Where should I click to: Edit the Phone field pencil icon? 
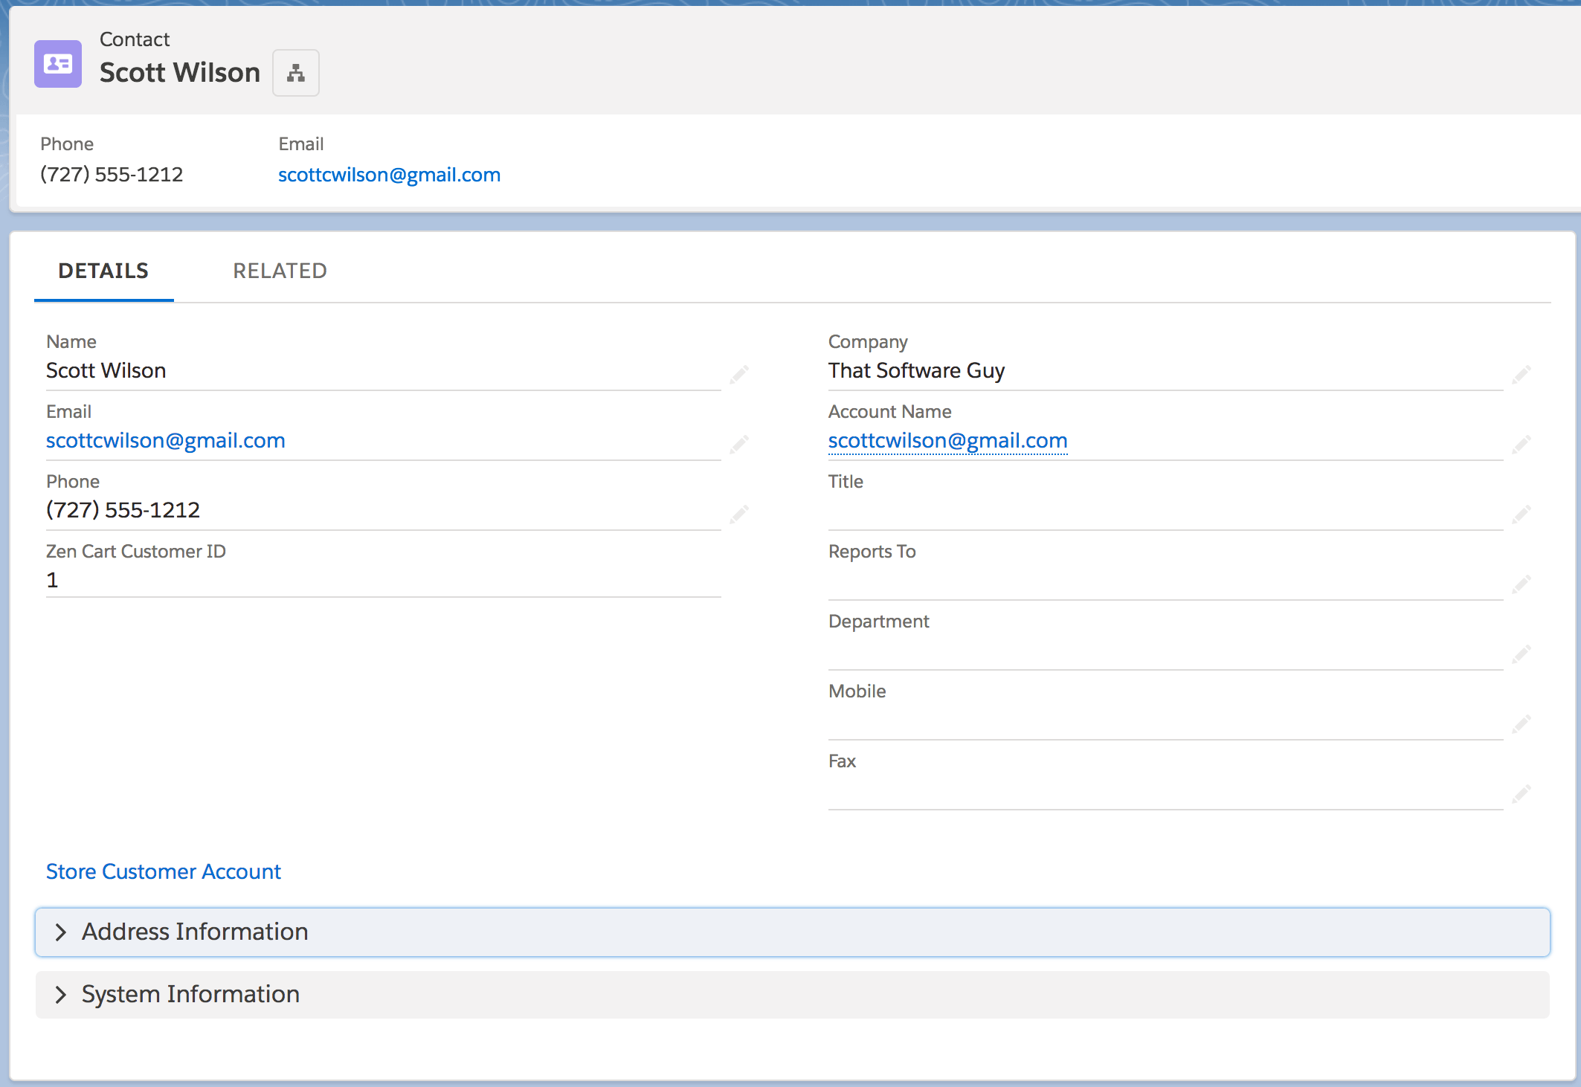click(739, 515)
